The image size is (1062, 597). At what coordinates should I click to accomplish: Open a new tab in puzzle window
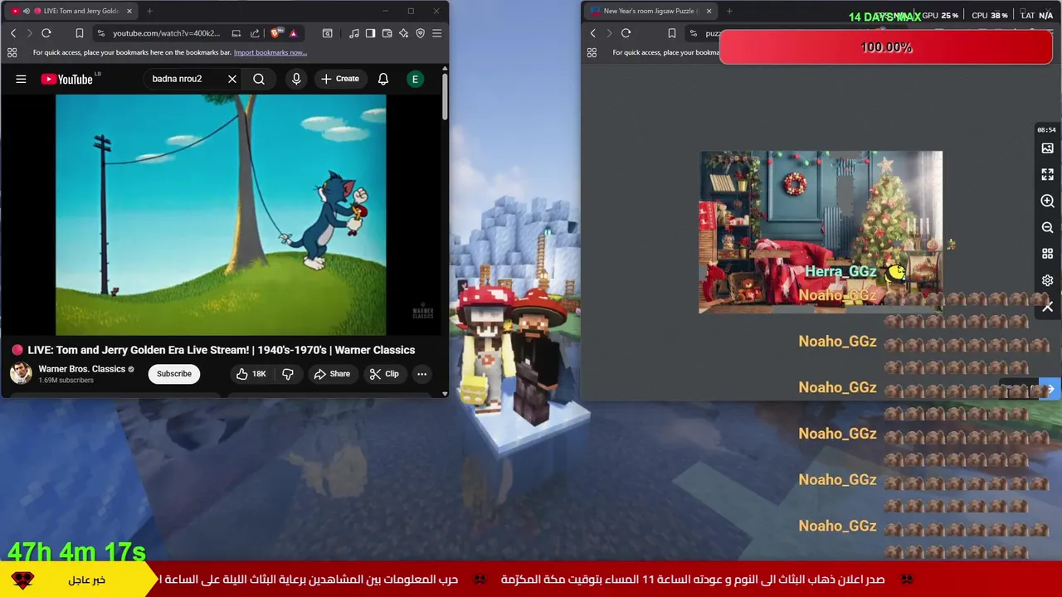pos(729,11)
